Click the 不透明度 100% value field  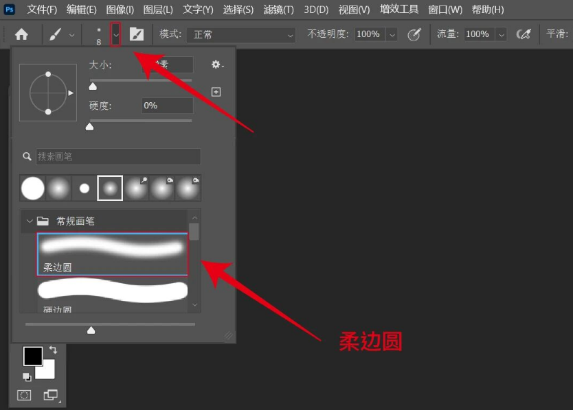(370, 34)
